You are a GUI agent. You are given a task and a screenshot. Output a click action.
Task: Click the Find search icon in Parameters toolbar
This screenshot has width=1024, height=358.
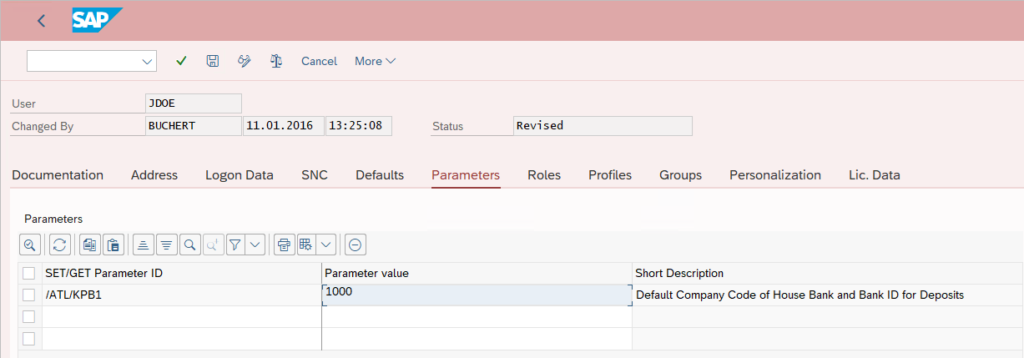click(190, 245)
